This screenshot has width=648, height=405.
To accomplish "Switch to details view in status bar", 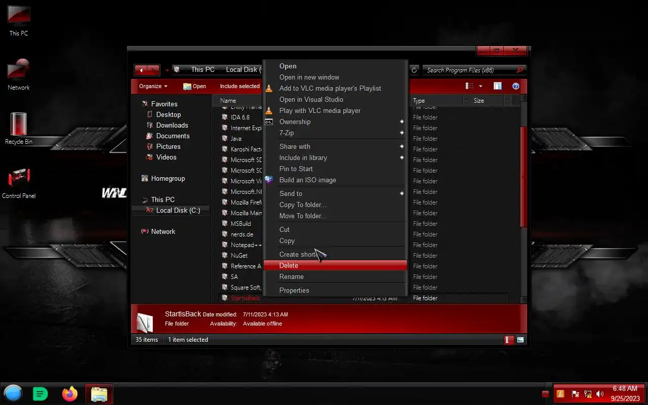I will coord(509,340).
